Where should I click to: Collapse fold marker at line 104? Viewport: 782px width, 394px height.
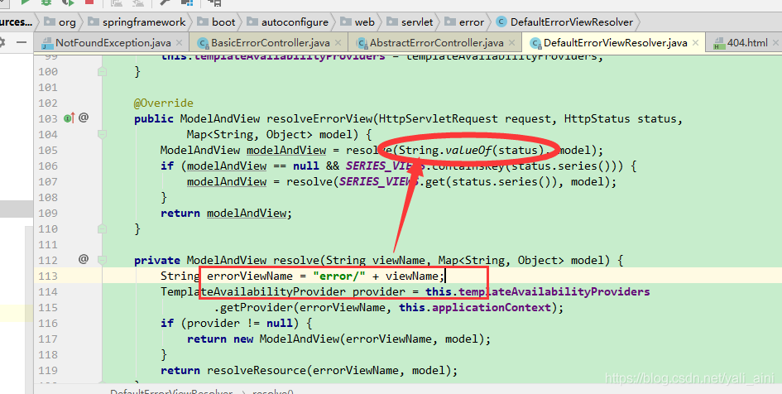coord(102,134)
